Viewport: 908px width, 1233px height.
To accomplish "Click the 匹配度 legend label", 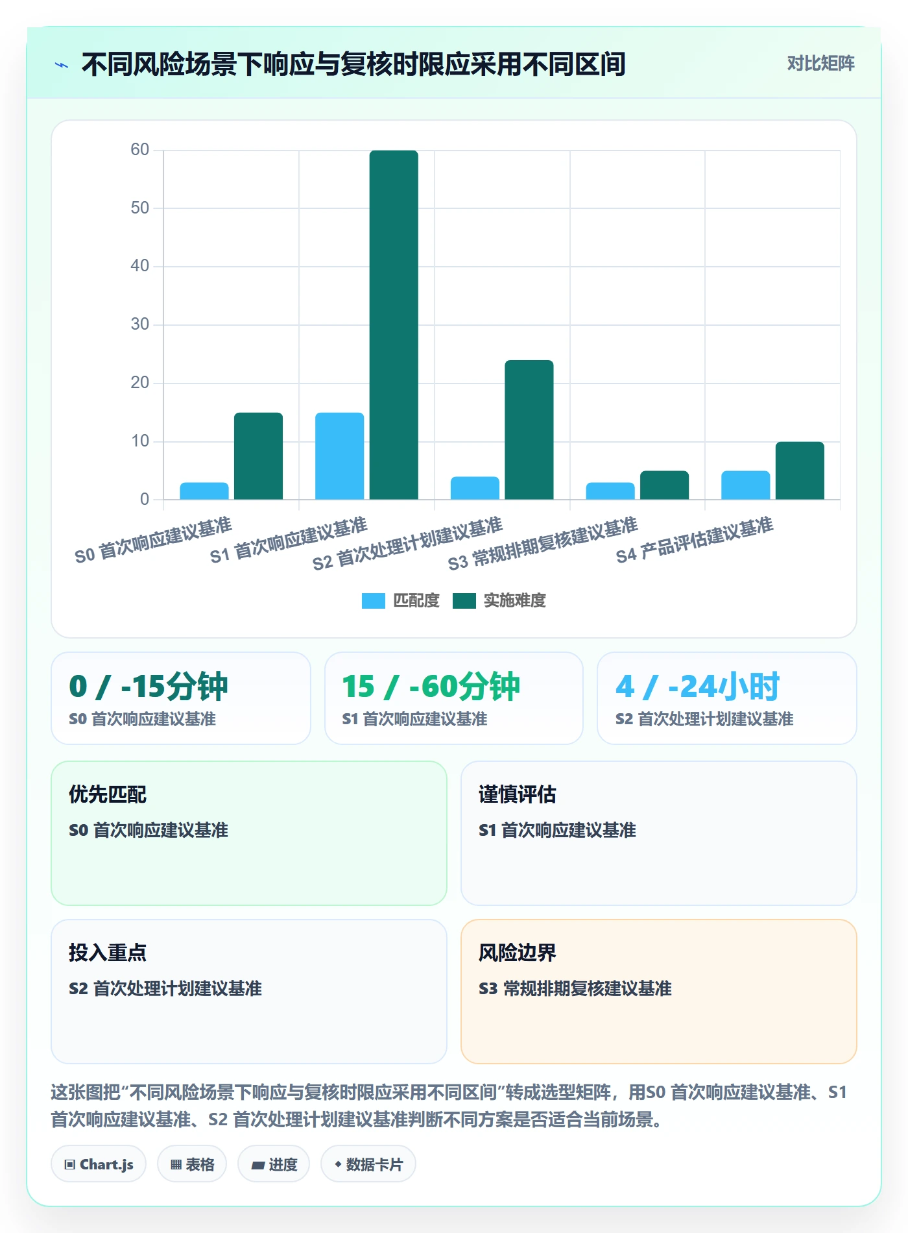I will pyautogui.click(x=416, y=601).
